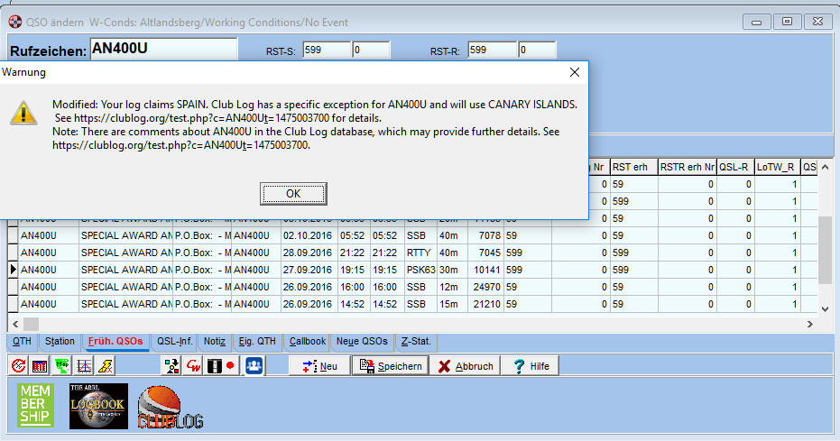Click the horizontal scroll right arrow
The width and height of the screenshot is (840, 441).
point(810,325)
